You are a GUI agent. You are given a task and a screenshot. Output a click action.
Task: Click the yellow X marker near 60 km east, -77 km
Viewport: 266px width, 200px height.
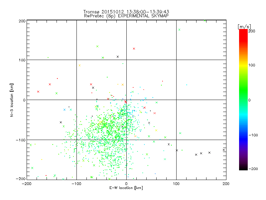pos(156,130)
